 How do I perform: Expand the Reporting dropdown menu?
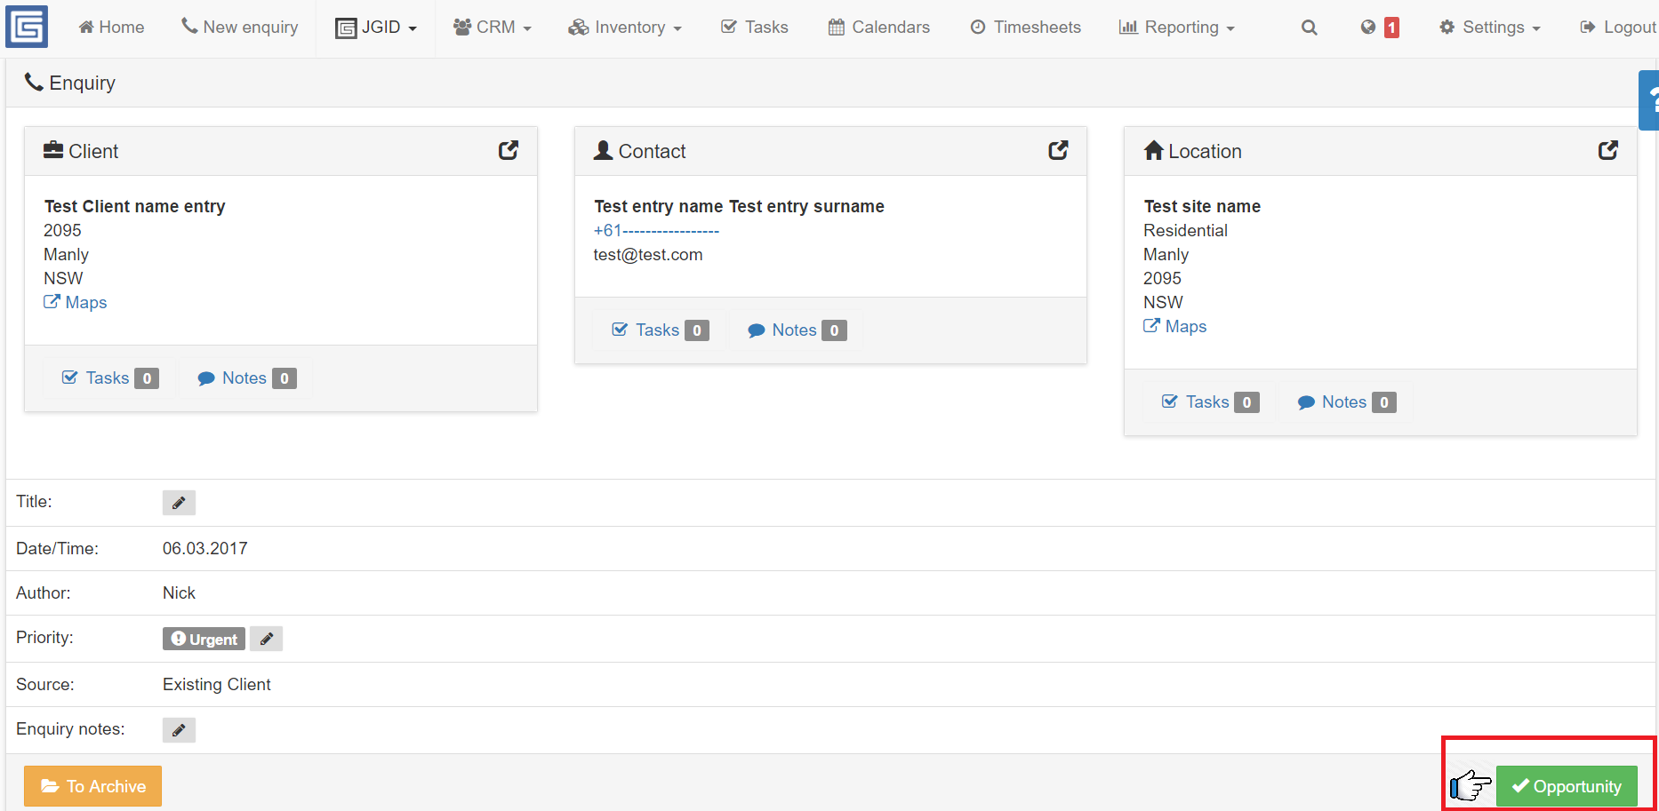(1176, 28)
